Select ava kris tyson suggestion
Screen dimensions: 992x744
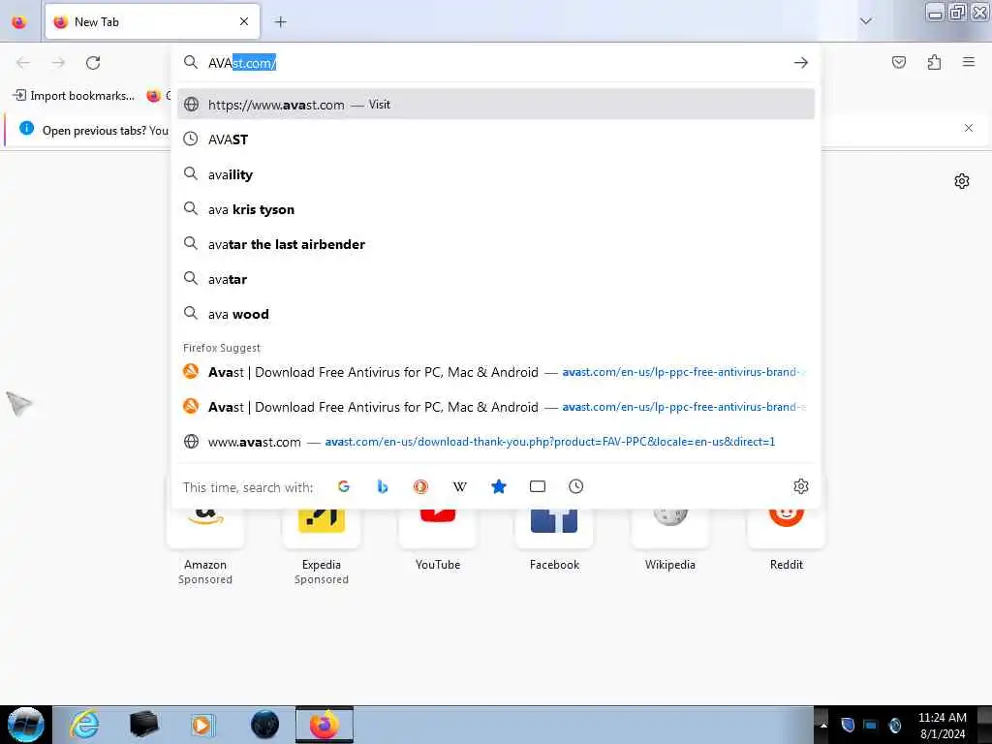pyautogui.click(x=496, y=209)
